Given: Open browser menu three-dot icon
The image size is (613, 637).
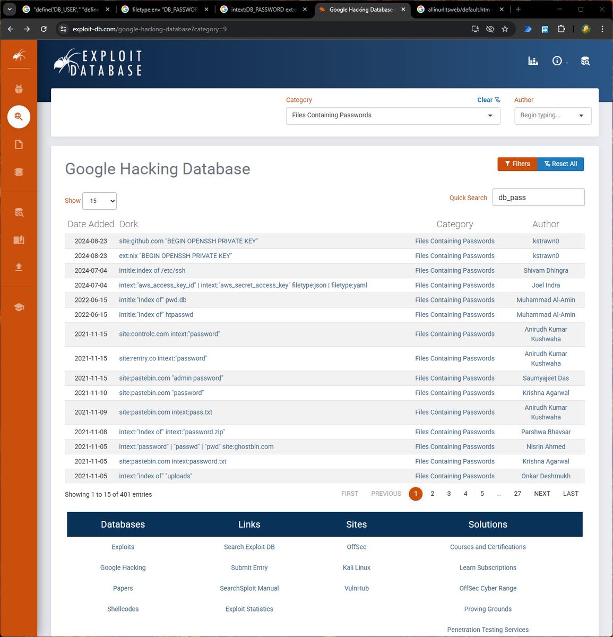Looking at the screenshot, I should tap(602, 29).
